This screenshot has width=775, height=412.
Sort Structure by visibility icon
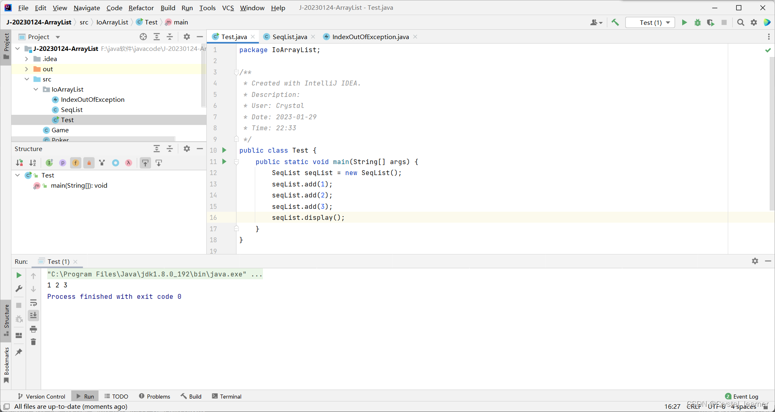click(20, 163)
